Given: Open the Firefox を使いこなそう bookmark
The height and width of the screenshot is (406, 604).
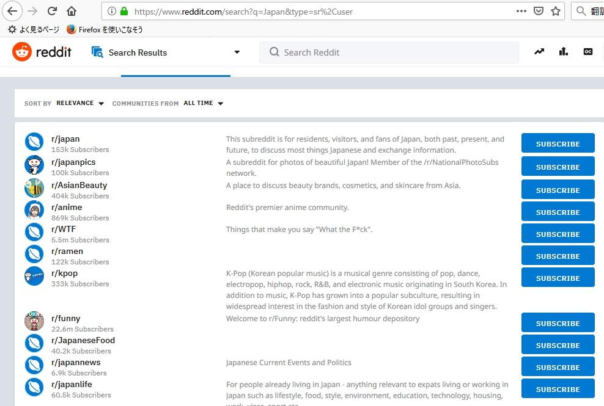Looking at the screenshot, I should [105, 29].
